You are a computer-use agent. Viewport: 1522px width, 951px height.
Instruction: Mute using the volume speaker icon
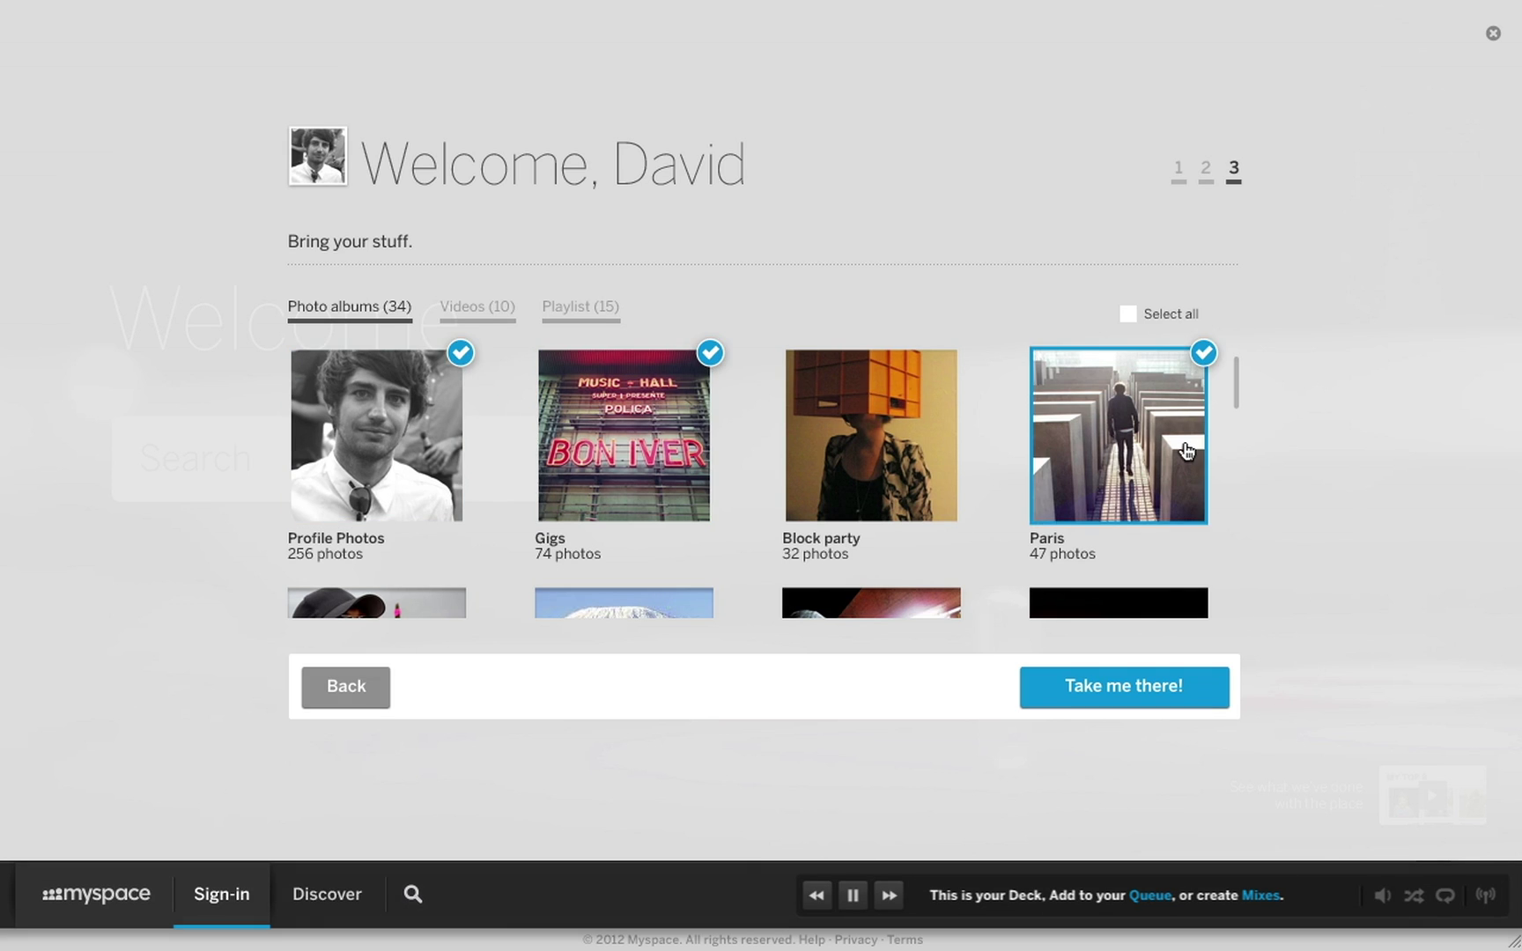[x=1382, y=896]
